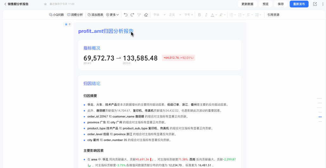Click the bullet line about order_id 20967
326x168 pixels.
click(137, 117)
